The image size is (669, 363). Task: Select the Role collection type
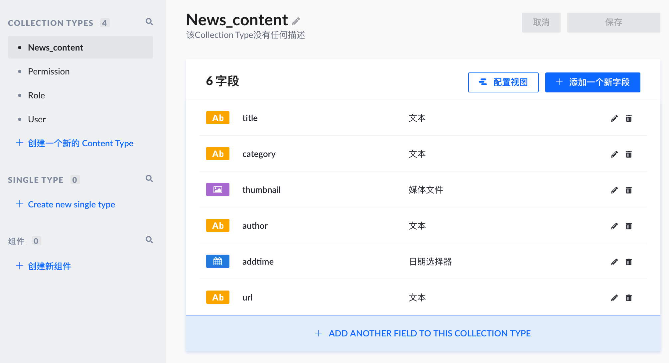(x=37, y=95)
